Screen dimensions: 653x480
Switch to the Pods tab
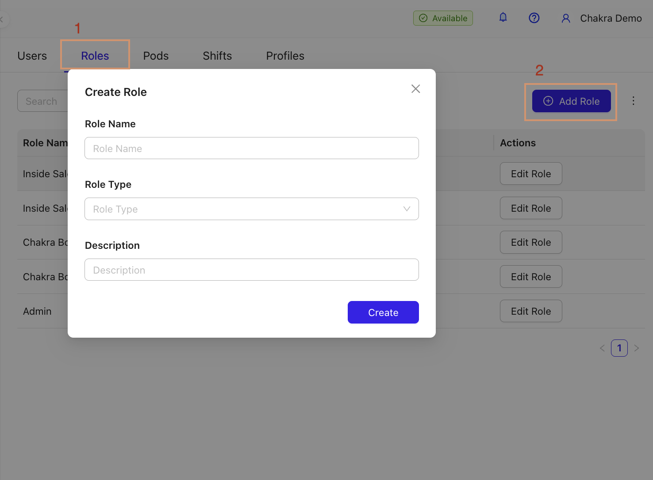point(156,56)
